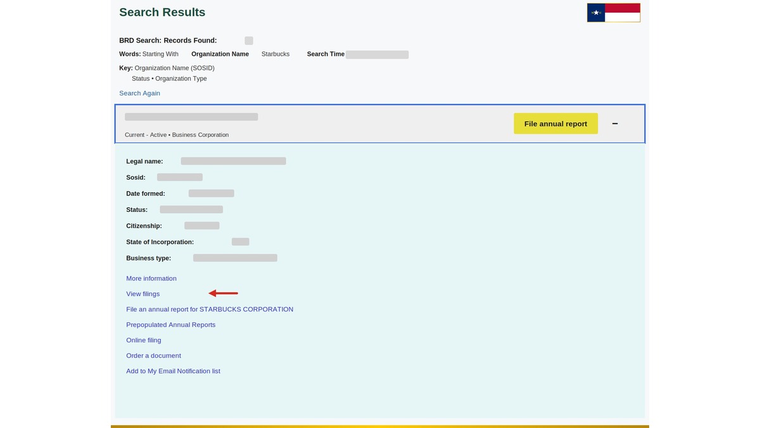The height and width of the screenshot is (428, 760).
Task: Click the 'Organization Name (SOSID)' key text
Action: [175, 68]
